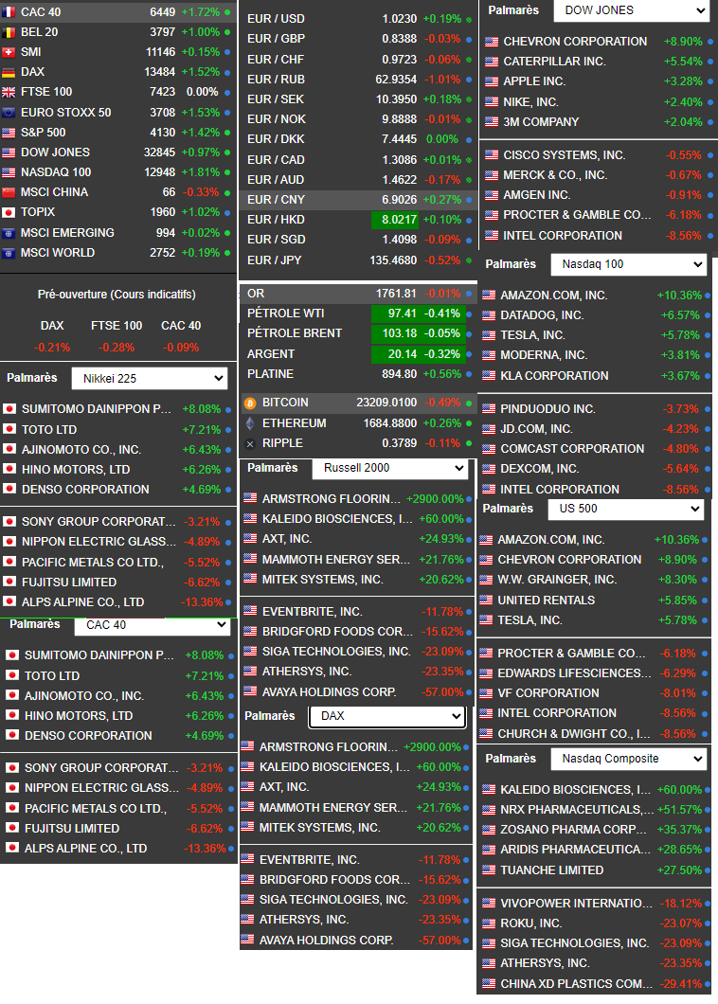Click the Ripple X logo icon

(x=250, y=443)
